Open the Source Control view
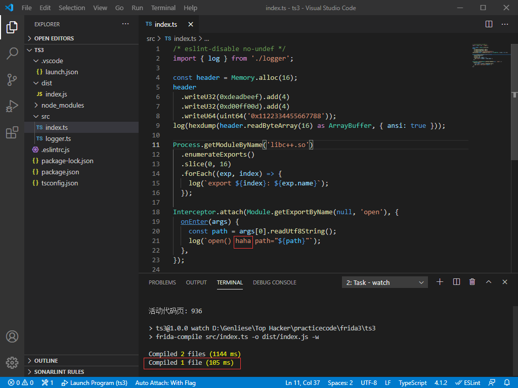This screenshot has height=388, width=518. pyautogui.click(x=12, y=80)
